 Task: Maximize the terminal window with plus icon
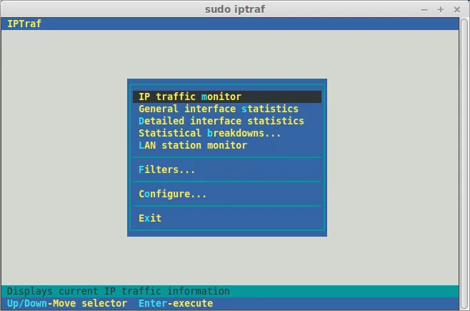441,9
